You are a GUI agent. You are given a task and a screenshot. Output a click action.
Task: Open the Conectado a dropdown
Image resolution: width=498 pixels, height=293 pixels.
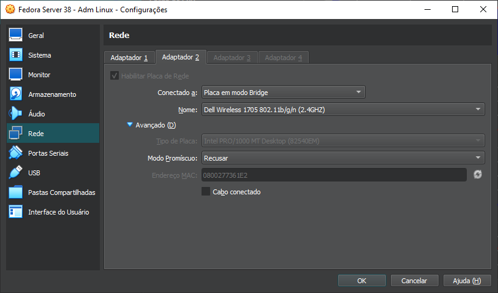(283, 92)
